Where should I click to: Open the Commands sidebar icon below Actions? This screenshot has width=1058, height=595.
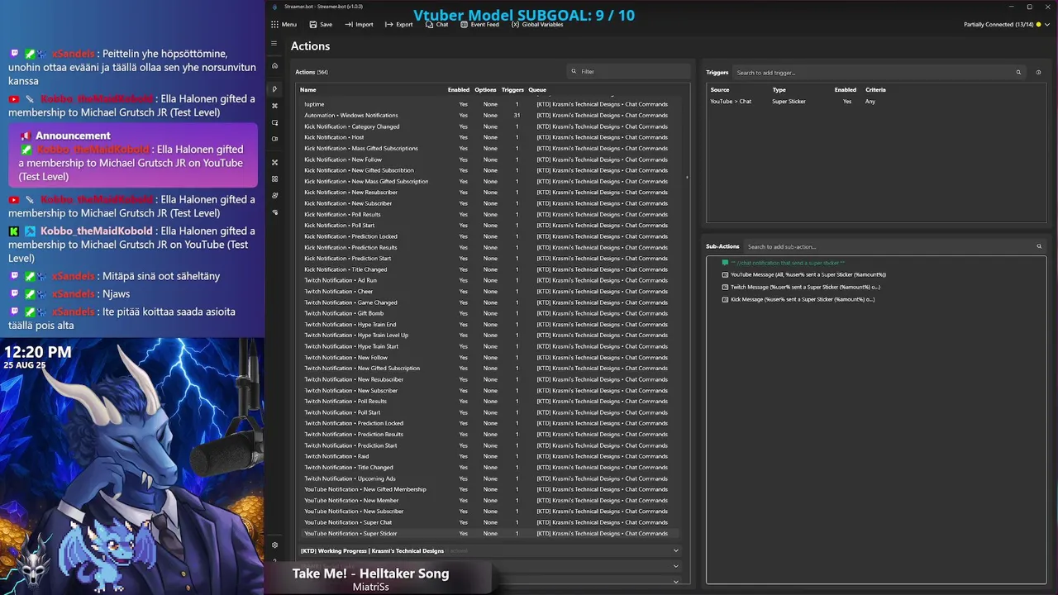point(274,106)
